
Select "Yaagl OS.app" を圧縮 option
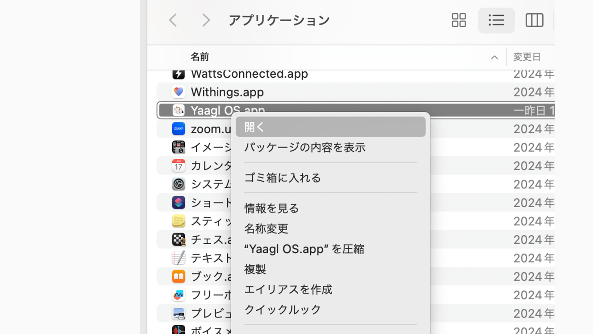coord(304,249)
